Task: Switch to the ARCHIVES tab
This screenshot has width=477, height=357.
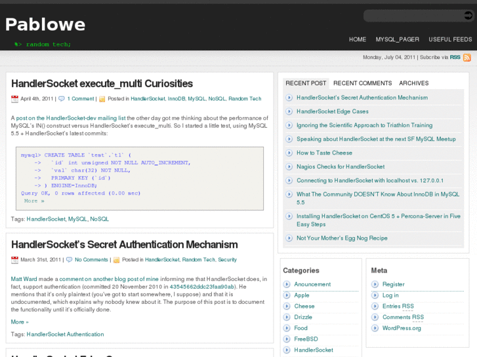Action: [414, 83]
